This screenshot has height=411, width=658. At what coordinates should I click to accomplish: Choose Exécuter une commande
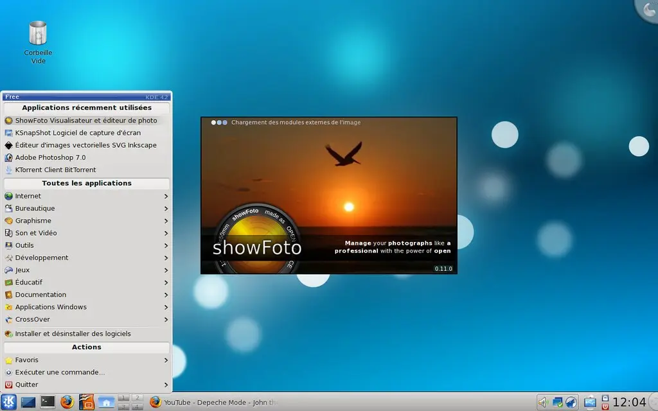(x=60, y=372)
